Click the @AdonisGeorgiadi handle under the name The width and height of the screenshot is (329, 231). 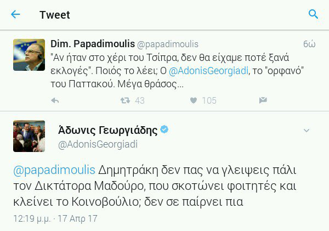[98, 144]
